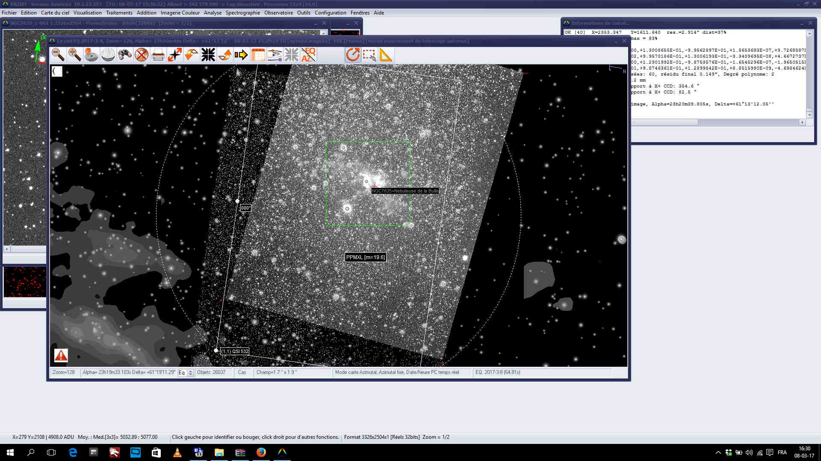The width and height of the screenshot is (821, 461).
Task: Click the red warning triangle button
Action: tap(61, 355)
